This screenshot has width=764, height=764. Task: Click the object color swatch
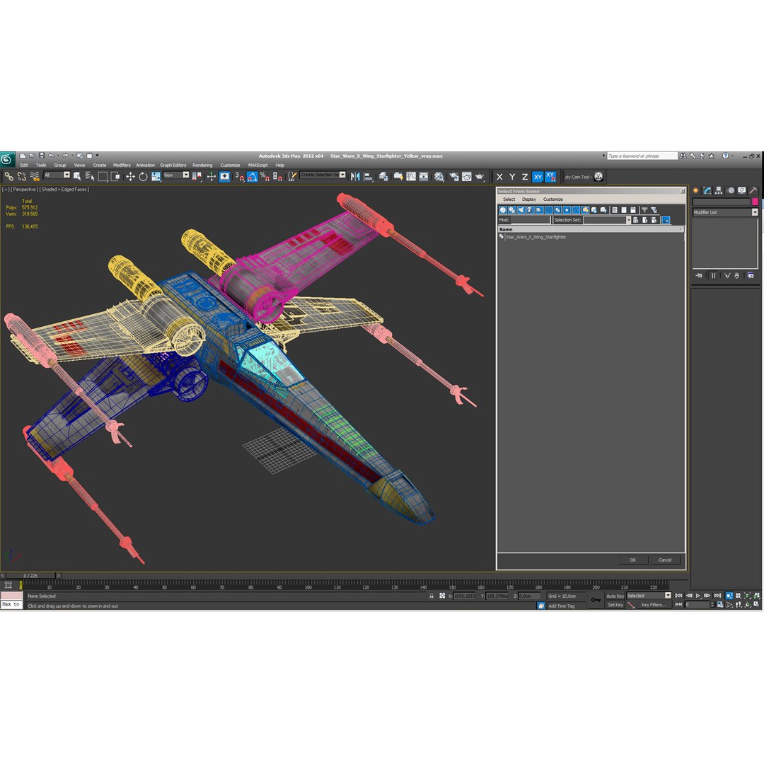point(755,202)
